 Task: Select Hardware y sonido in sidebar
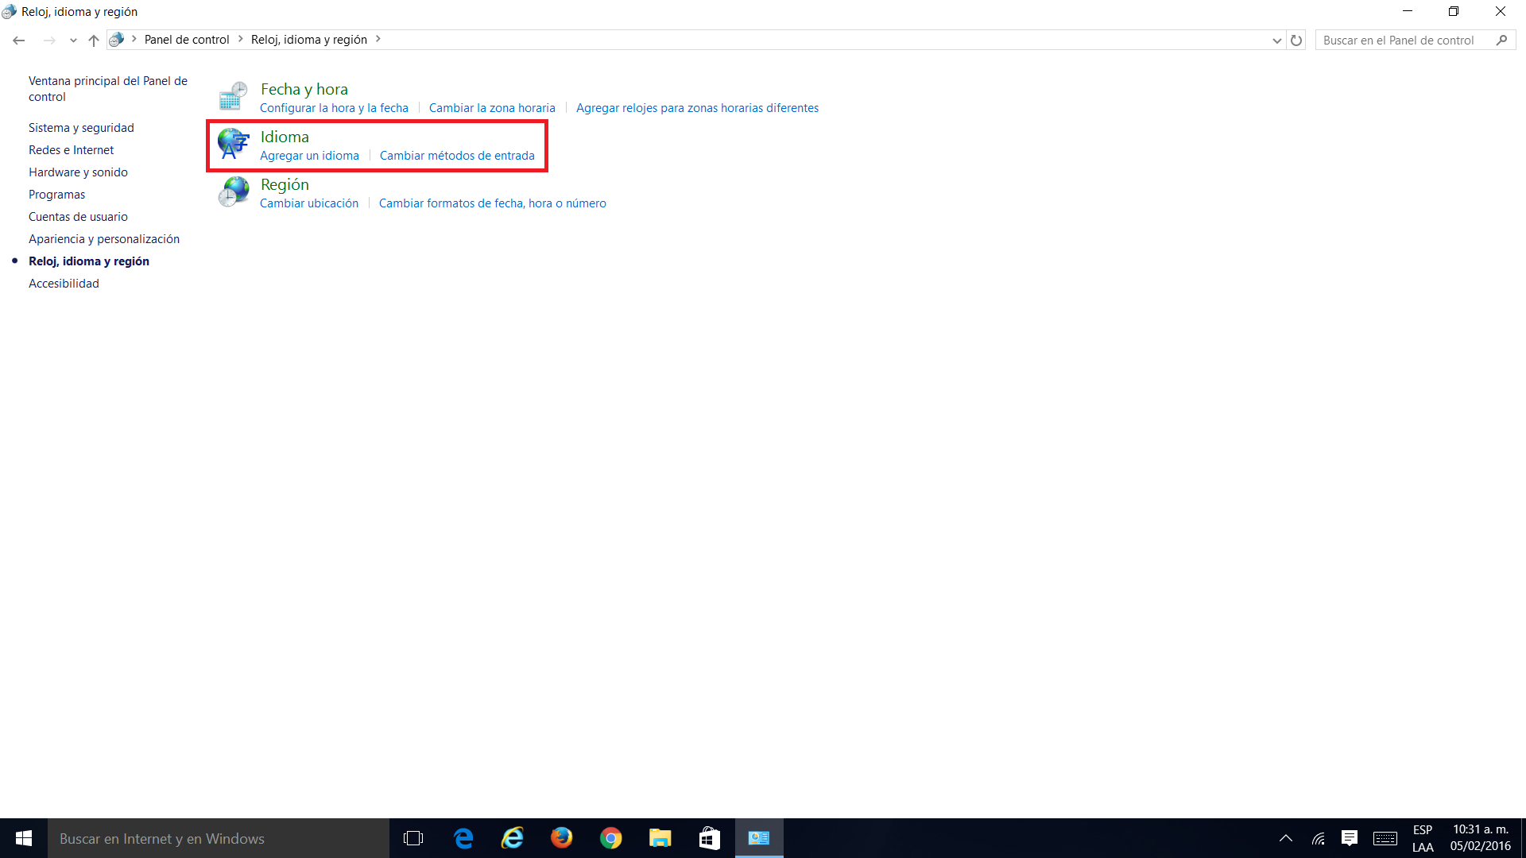[x=78, y=172]
